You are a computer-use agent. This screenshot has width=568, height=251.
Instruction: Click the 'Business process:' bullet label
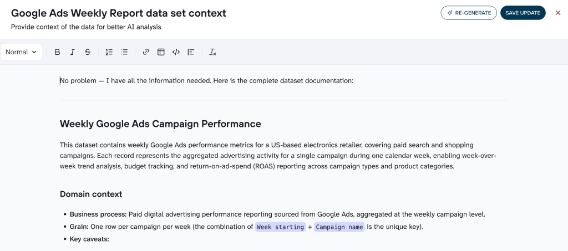[x=98, y=214]
